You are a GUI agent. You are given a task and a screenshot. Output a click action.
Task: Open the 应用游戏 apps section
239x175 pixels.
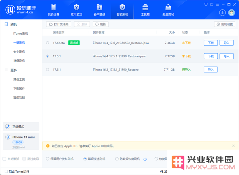tap(76, 10)
